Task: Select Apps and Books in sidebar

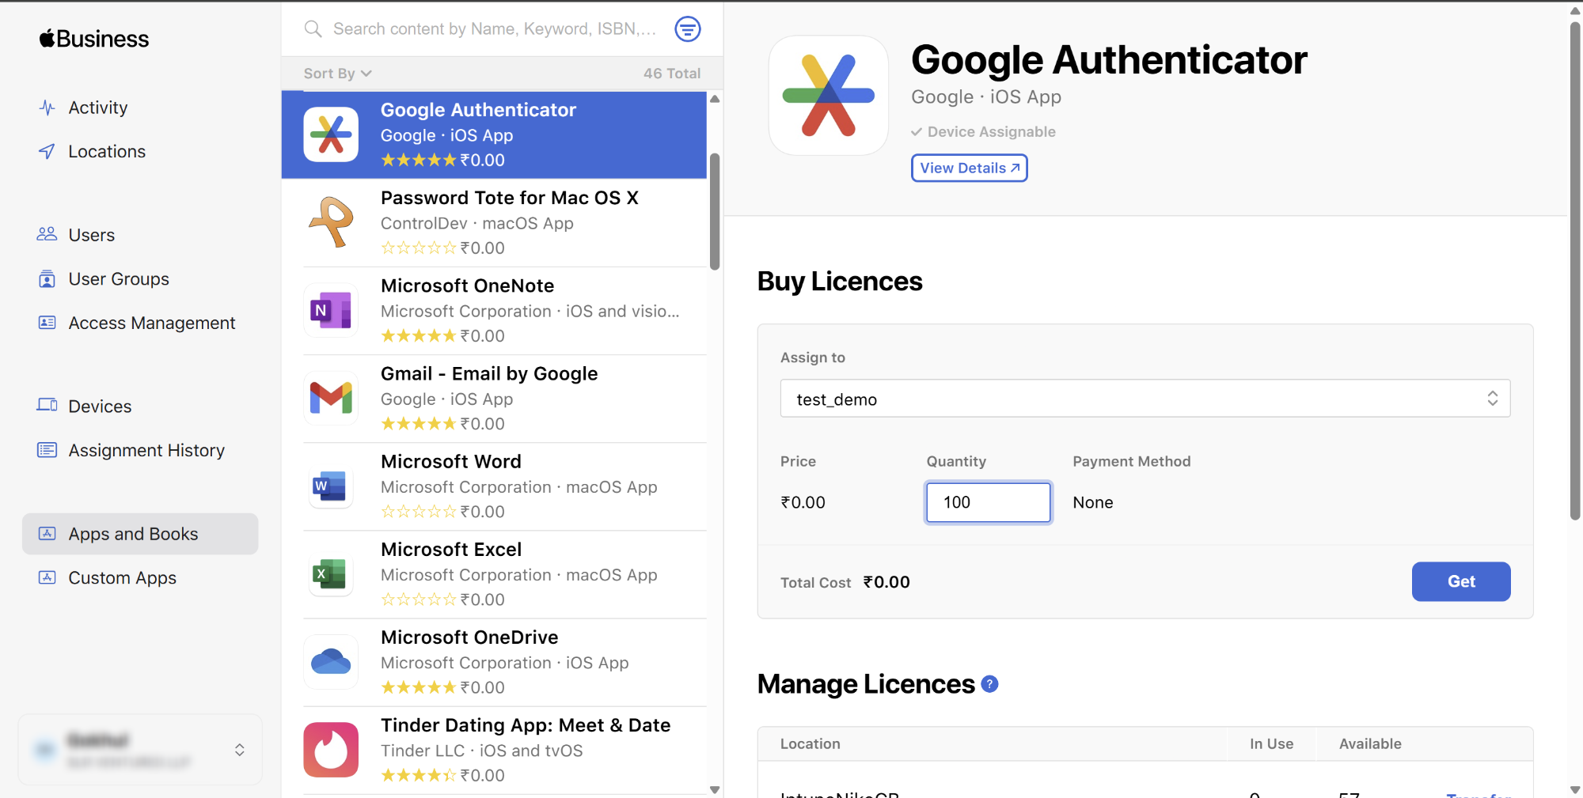Action: 140,534
